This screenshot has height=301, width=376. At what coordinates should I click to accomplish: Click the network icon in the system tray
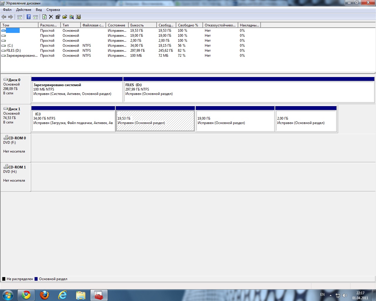338,295
